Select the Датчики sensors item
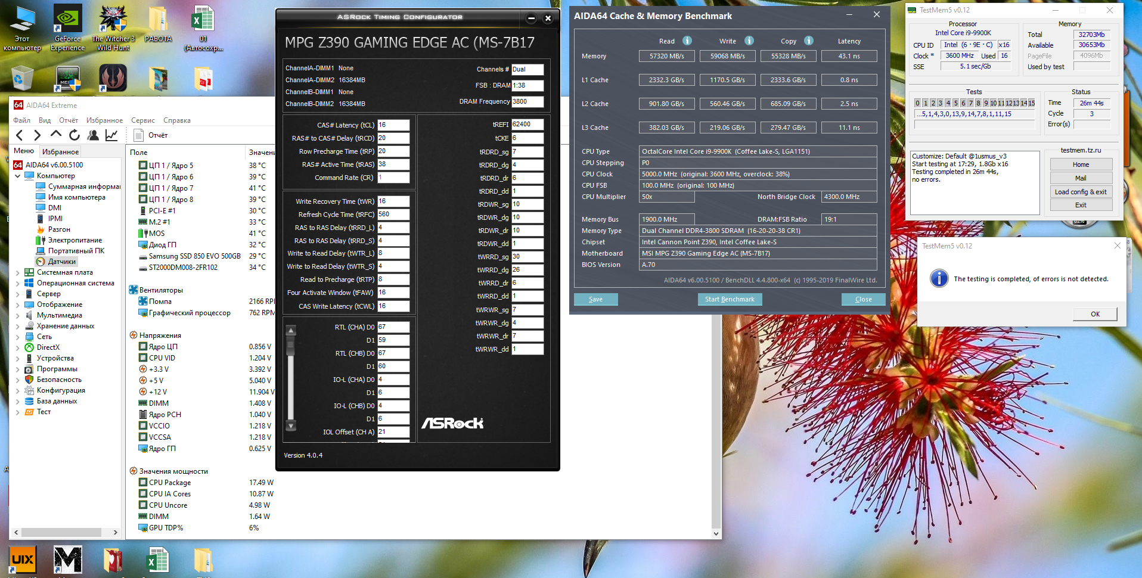Viewport: 1142px width, 578px height. [56, 262]
